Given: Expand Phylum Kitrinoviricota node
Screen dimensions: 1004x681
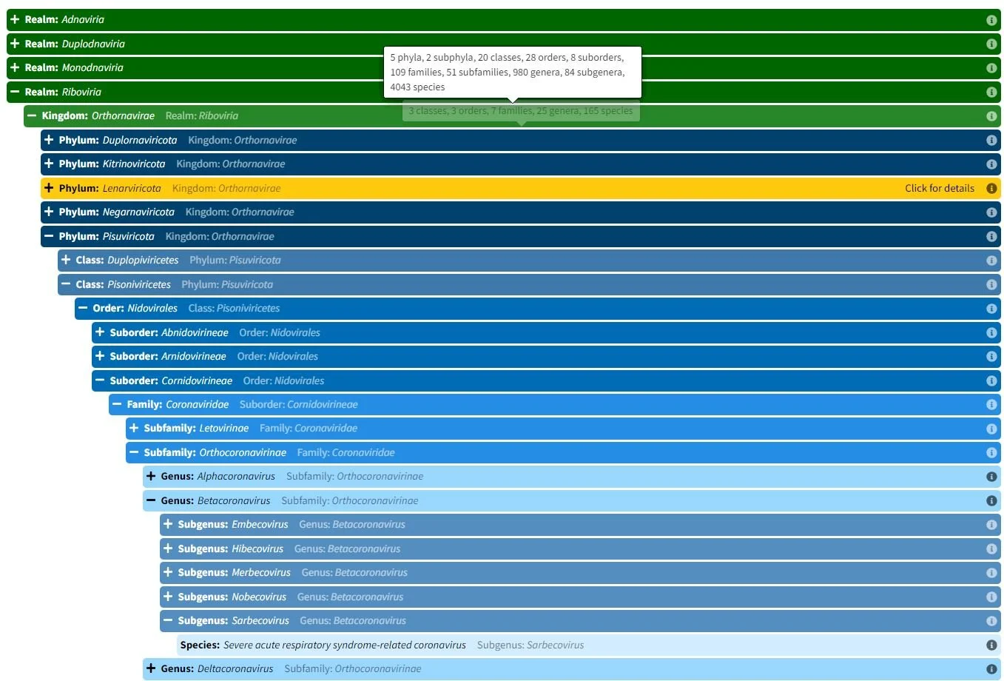Looking at the screenshot, I should [x=49, y=164].
